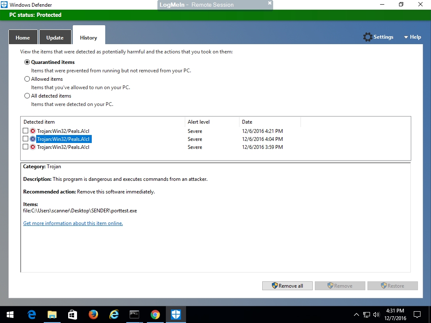Click the Remove all button
This screenshot has height=323, width=431.
tap(287, 286)
